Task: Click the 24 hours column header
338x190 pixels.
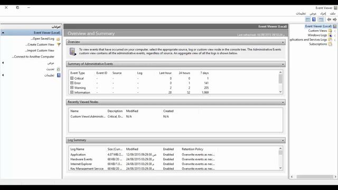Action: (184, 73)
